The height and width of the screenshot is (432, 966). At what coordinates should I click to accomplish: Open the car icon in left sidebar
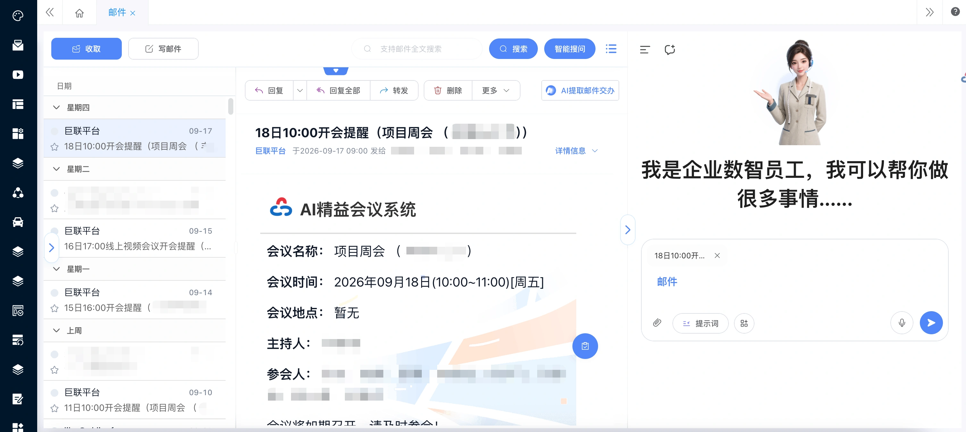click(x=18, y=222)
